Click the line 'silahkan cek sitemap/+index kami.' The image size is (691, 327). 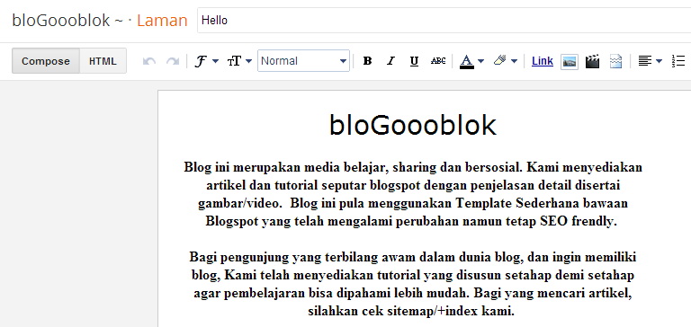pos(411,311)
